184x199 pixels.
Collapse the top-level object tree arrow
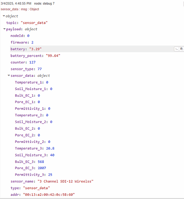[4, 16]
